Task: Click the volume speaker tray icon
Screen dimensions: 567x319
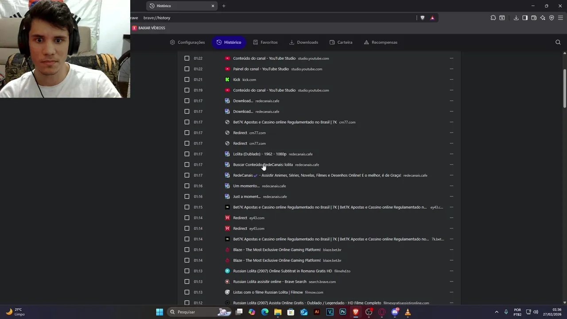Action: (x=536, y=312)
